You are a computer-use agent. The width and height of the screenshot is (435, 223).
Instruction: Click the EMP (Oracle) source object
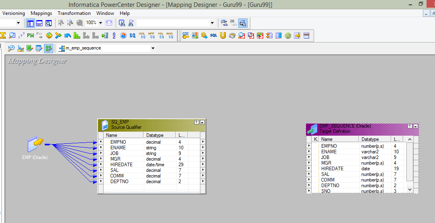(x=35, y=144)
